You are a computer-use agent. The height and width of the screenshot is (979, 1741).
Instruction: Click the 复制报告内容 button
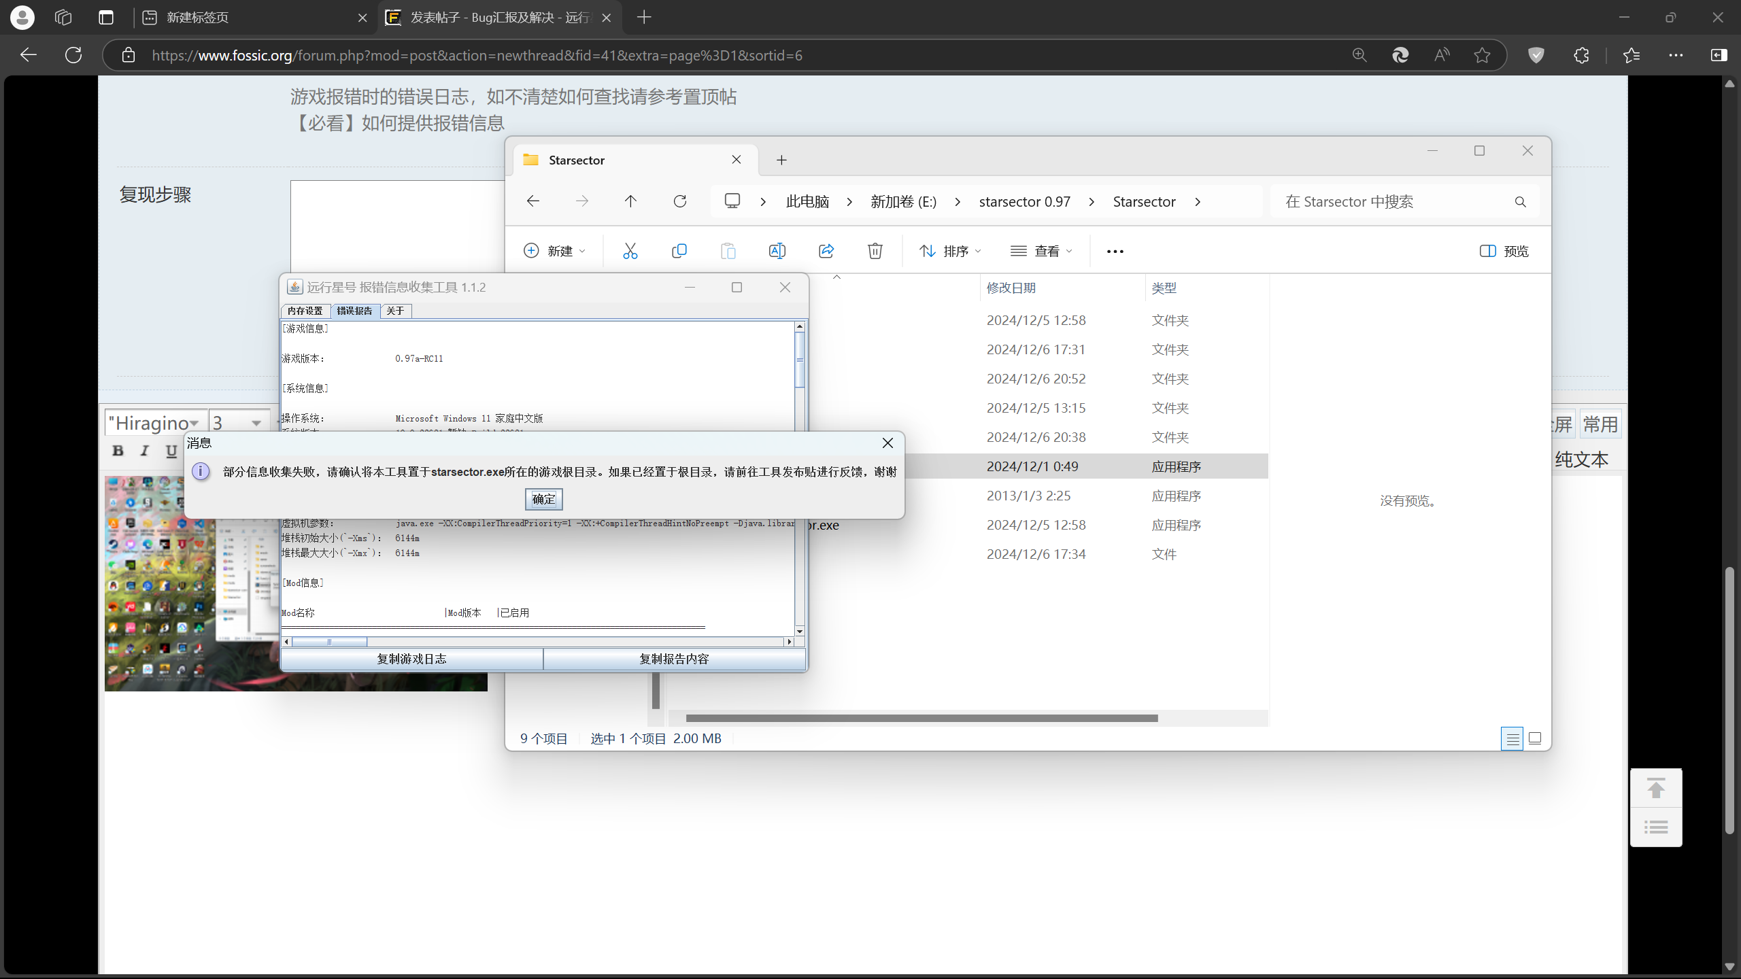[673, 659]
